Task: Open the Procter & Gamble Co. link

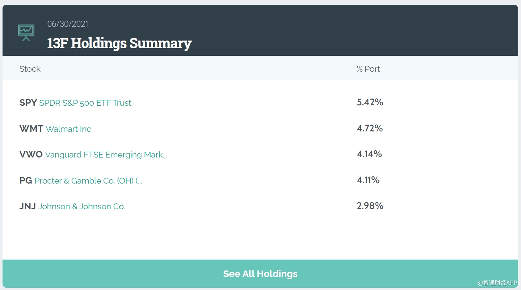Action: (x=88, y=181)
